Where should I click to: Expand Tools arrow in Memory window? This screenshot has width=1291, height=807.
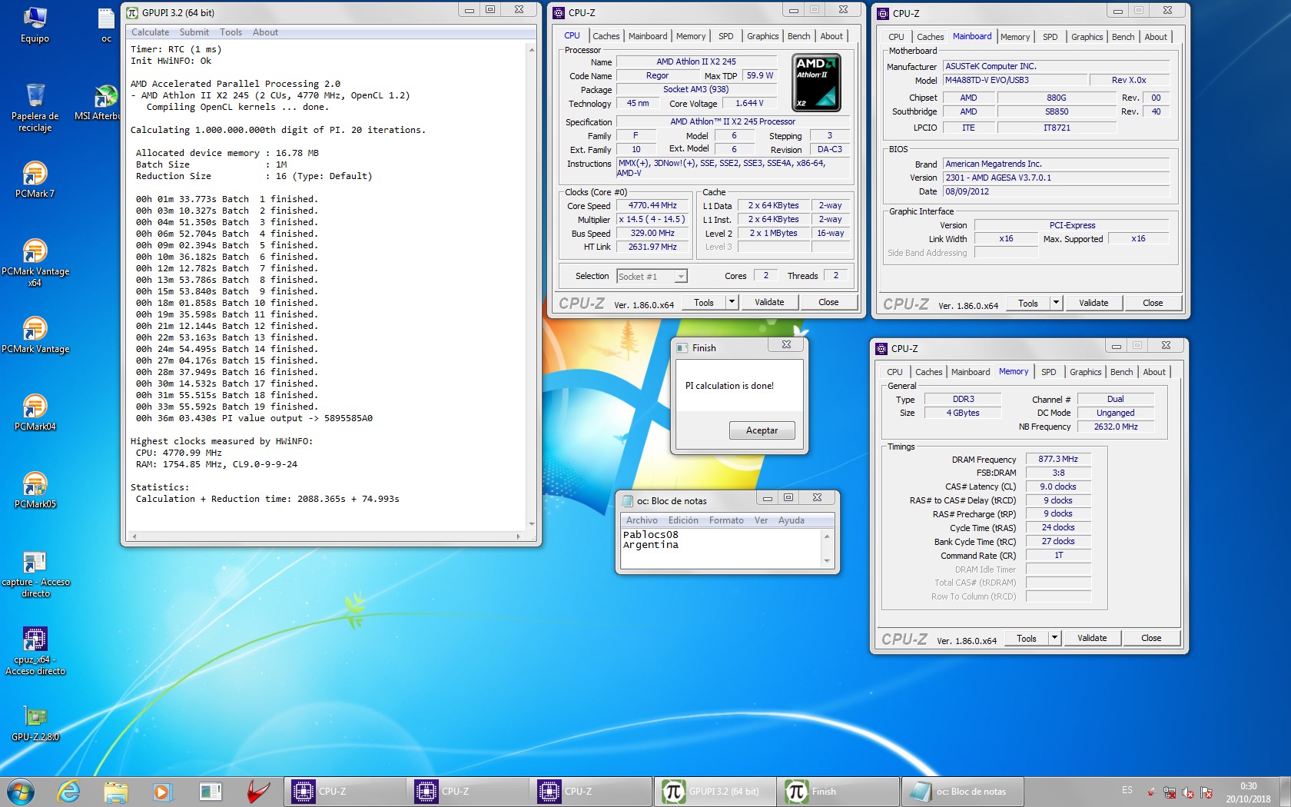(x=1054, y=638)
